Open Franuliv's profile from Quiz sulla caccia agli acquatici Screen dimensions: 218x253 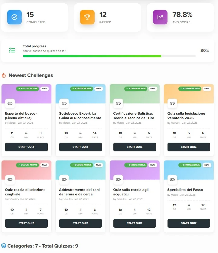(x=121, y=199)
